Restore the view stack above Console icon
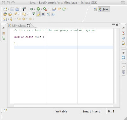The width and height of the screenshot is (127, 120). (124, 67)
